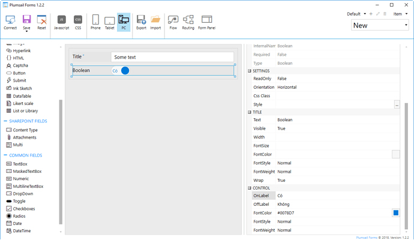This screenshot has height=240, width=414.
Task: Collapse the Common Fields section
Action: [5, 155]
